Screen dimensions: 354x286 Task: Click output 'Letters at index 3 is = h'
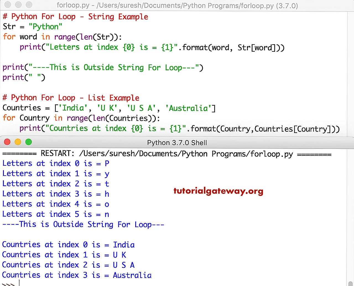point(56,194)
